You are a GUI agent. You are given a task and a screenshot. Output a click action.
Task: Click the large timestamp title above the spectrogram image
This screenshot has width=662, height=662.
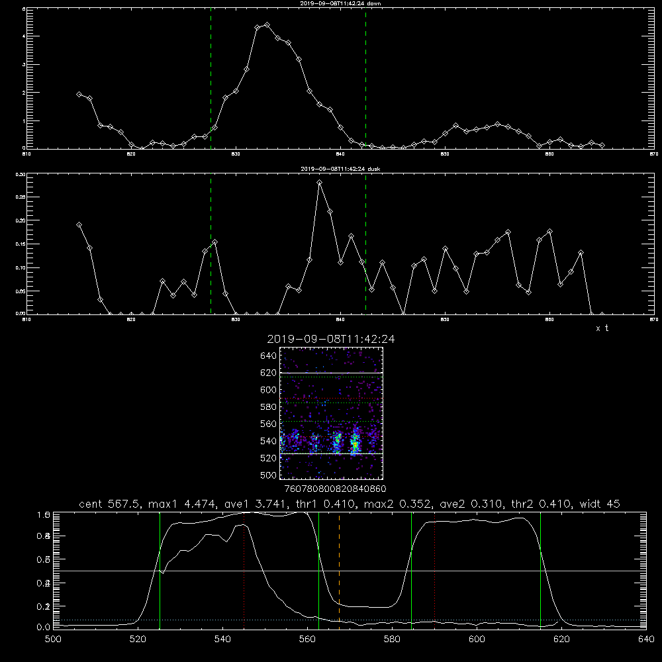tap(331, 339)
